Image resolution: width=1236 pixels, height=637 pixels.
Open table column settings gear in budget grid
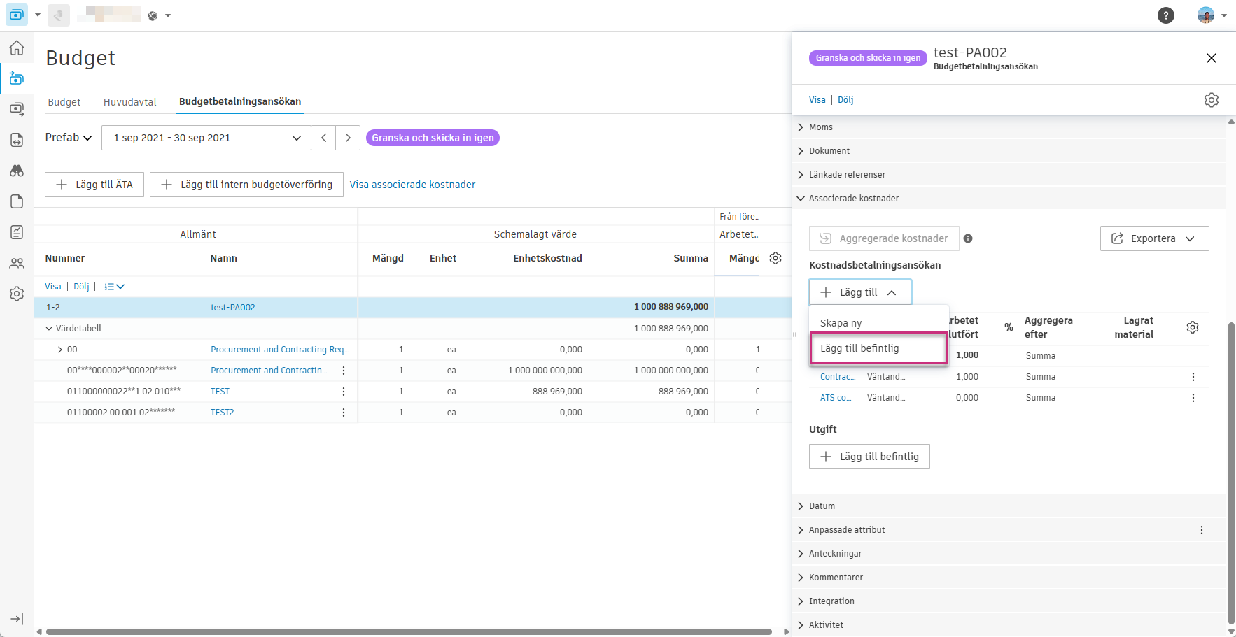point(775,258)
